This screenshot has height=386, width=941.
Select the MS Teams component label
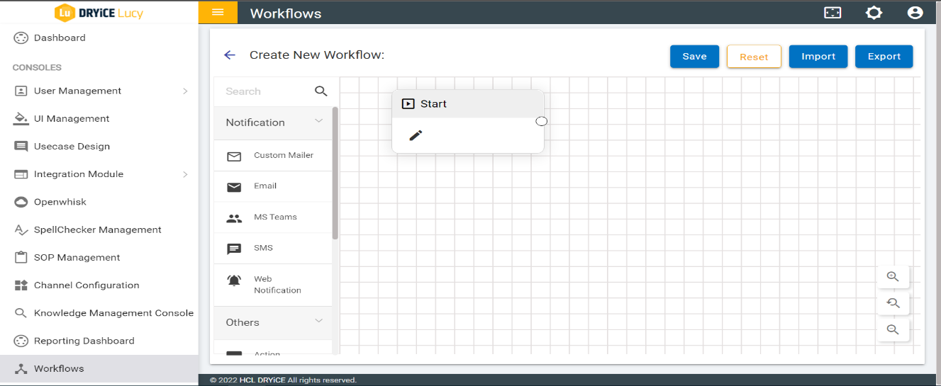[275, 217]
